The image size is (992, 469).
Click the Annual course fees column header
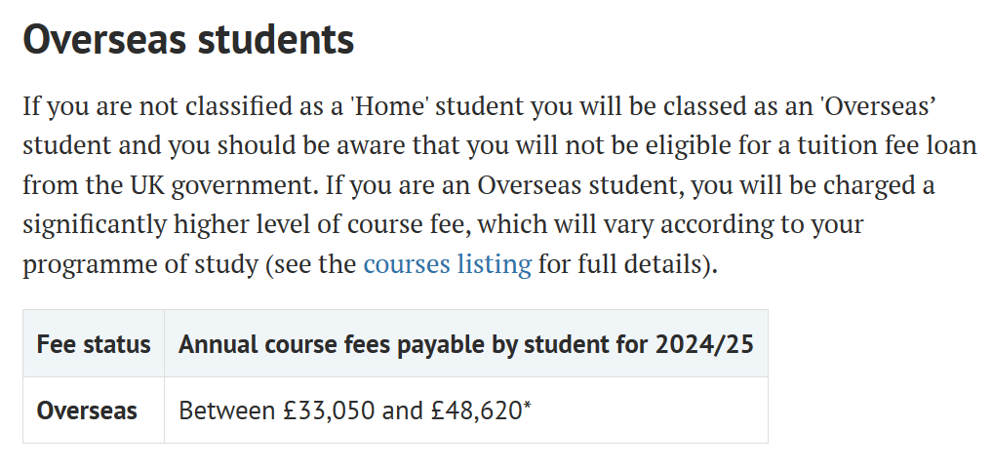pyautogui.click(x=466, y=344)
